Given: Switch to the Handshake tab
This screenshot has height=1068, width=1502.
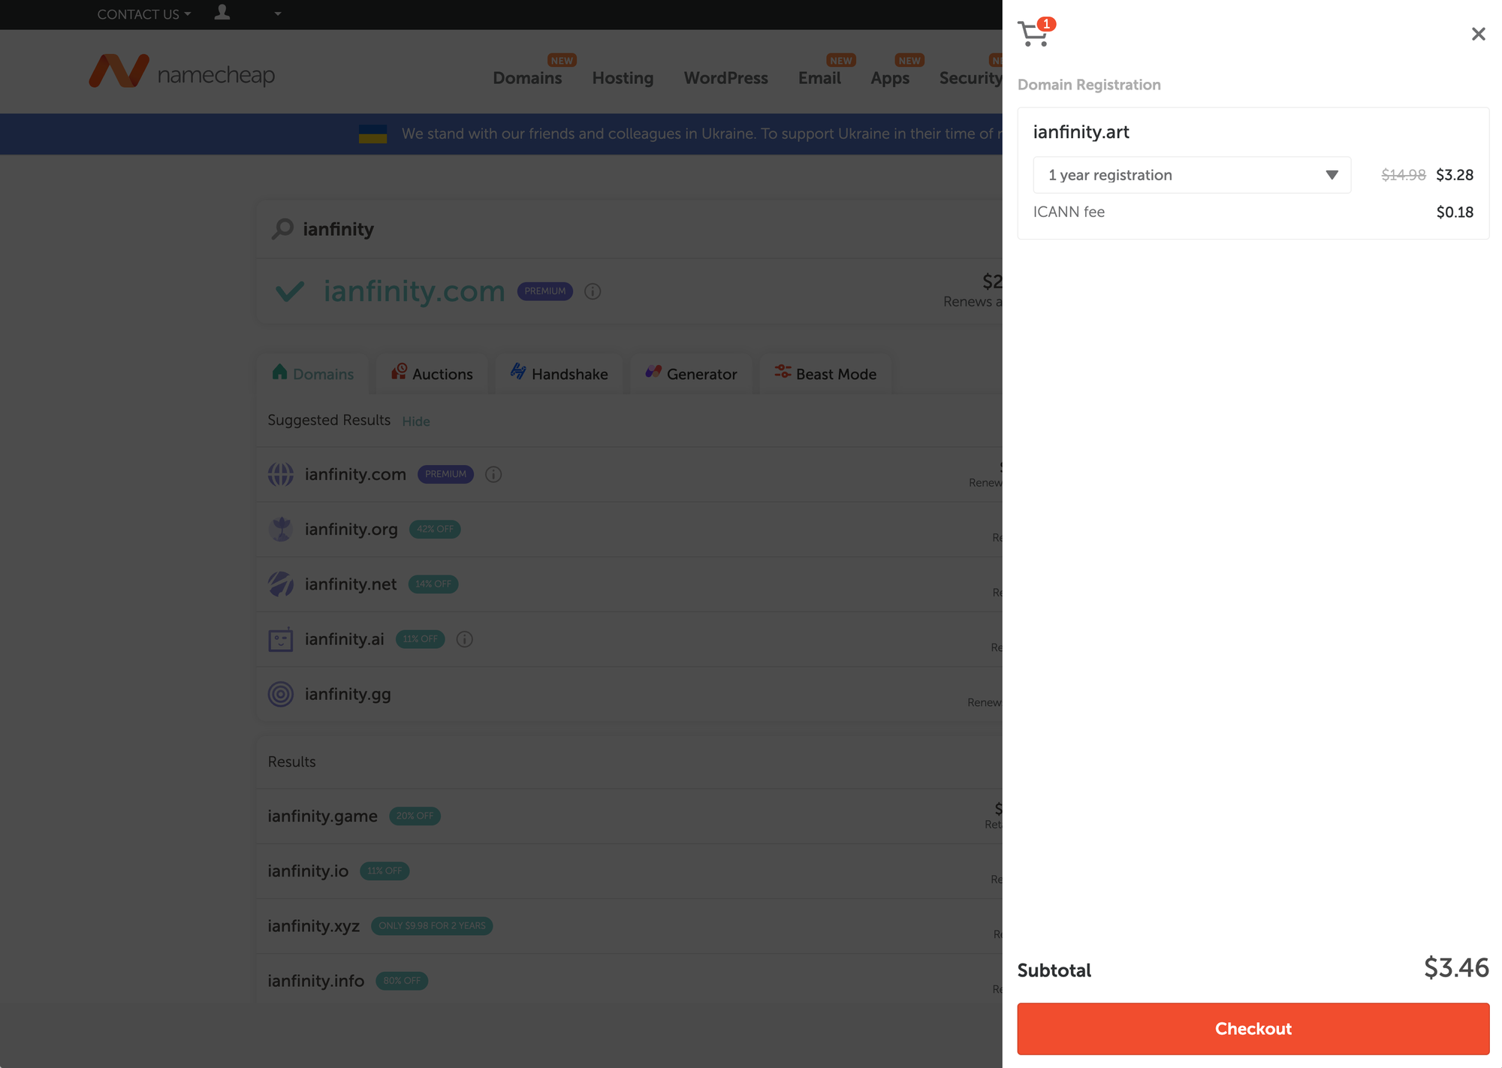Looking at the screenshot, I should click(x=559, y=373).
